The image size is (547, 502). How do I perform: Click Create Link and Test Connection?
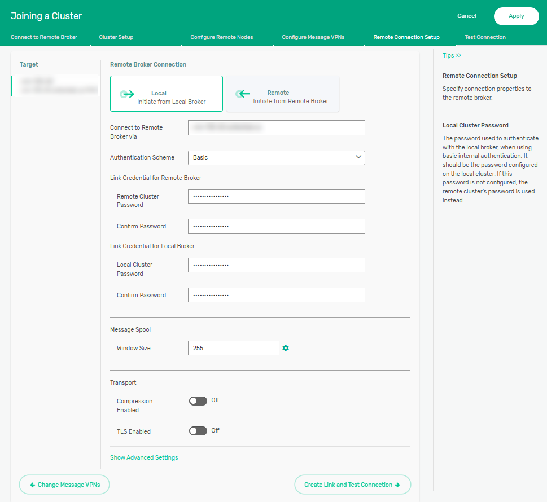(x=352, y=485)
